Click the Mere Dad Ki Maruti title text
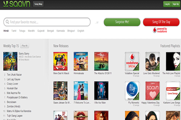 tap(61, 73)
